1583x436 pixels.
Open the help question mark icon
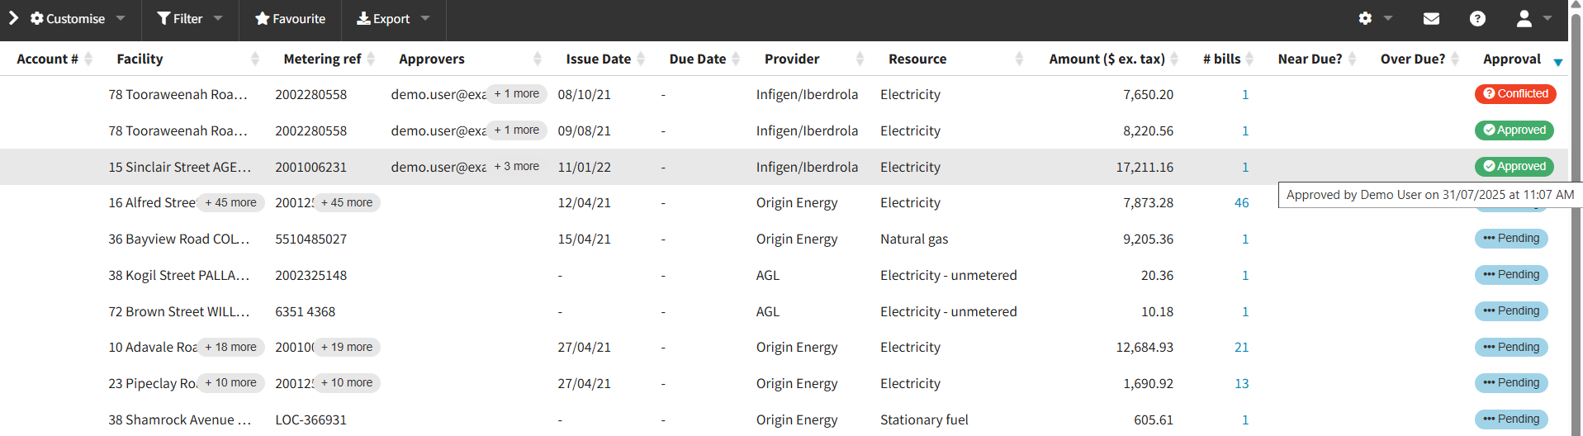click(x=1477, y=19)
